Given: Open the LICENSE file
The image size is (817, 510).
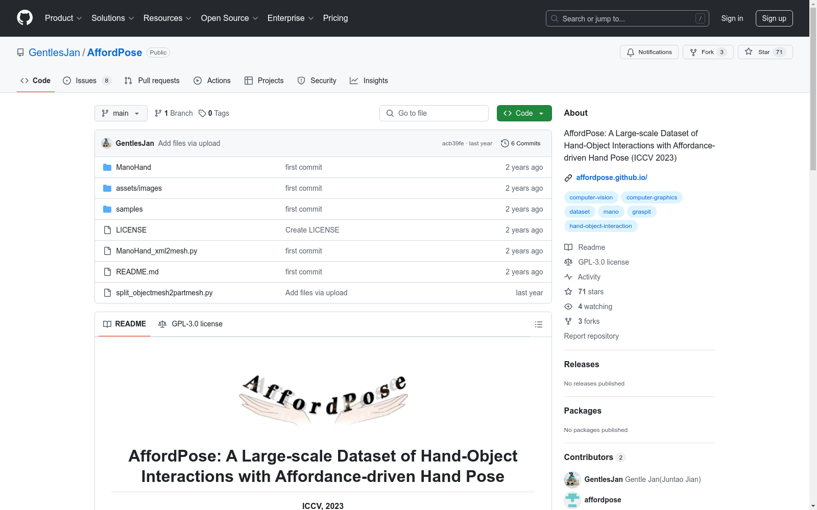Looking at the screenshot, I should [131, 230].
